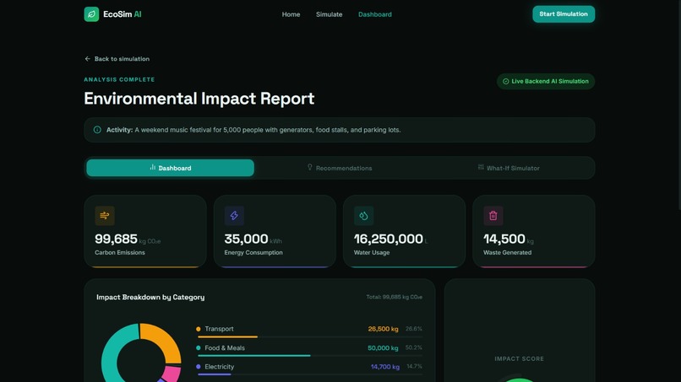Click the Food & Meals category label

click(x=225, y=347)
